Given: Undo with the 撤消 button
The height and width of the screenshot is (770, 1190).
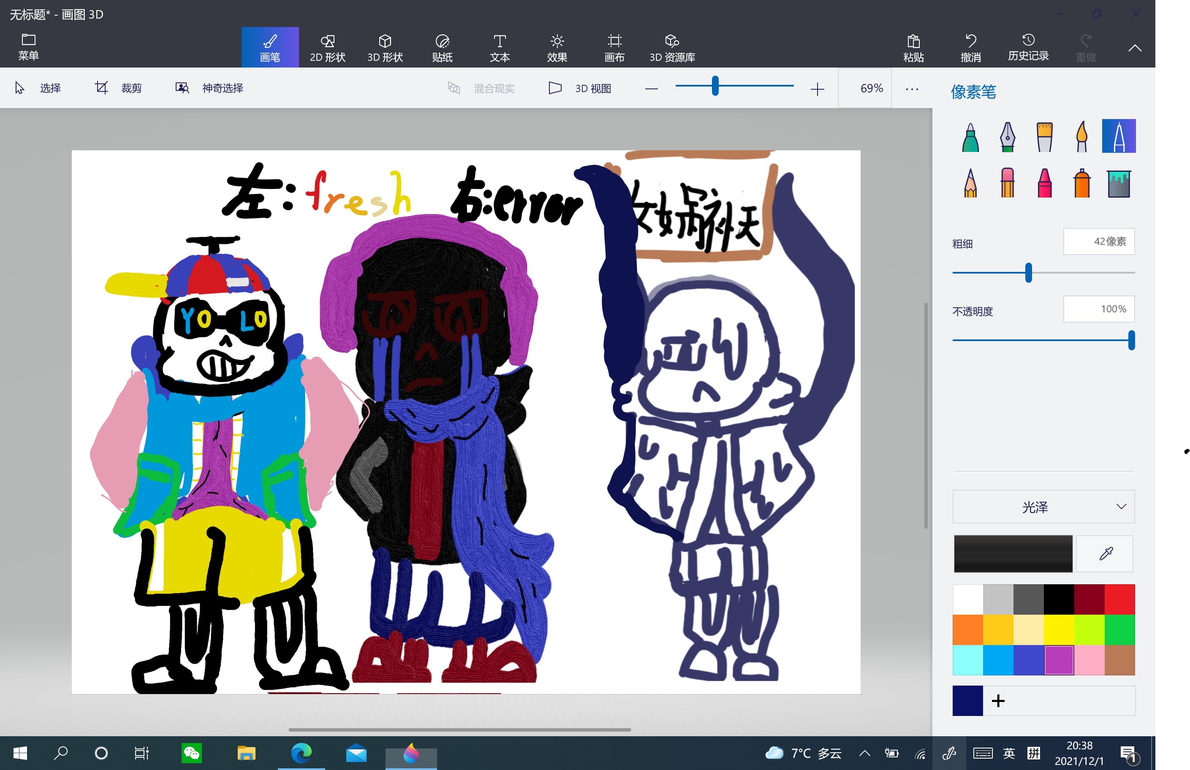Looking at the screenshot, I should [971, 48].
